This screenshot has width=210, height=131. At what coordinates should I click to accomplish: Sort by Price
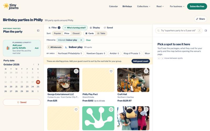point(67,34)
